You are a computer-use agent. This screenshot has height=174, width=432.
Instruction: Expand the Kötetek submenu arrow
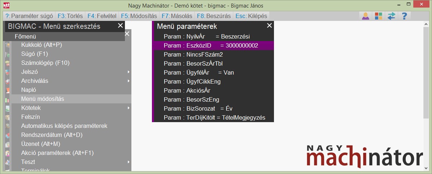[129, 108]
